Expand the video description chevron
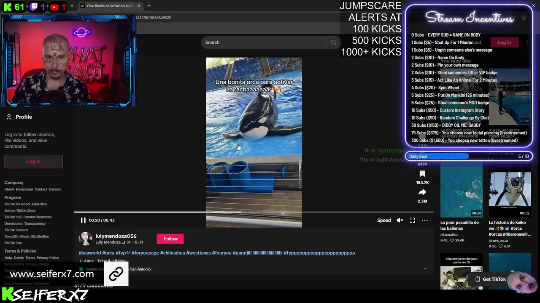Viewport: 540px width, 303px height. (x=425, y=268)
